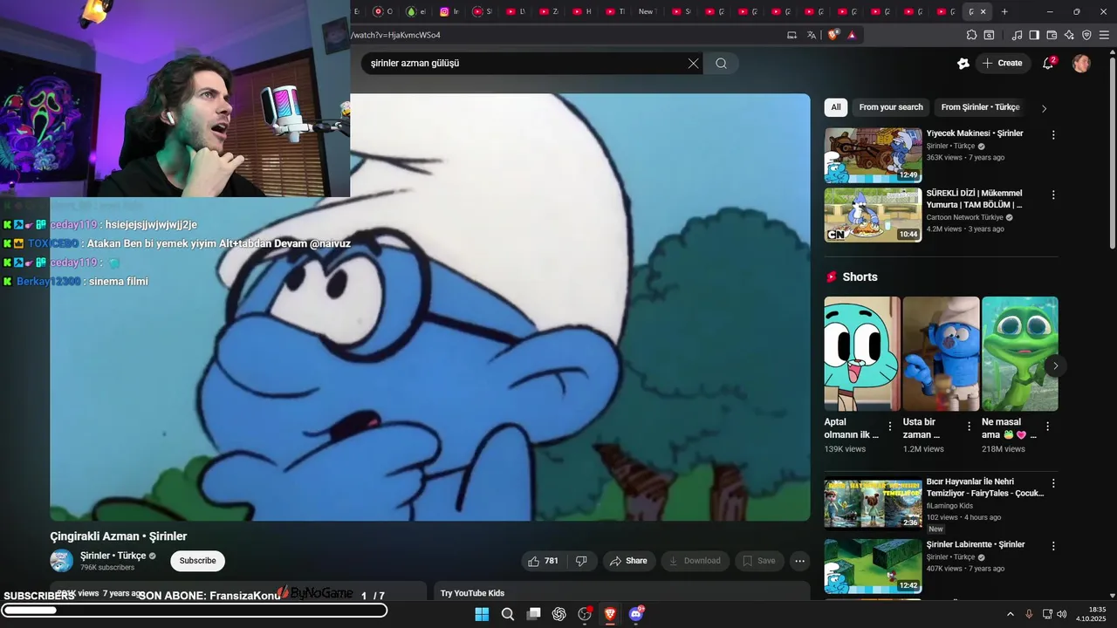Select the From Şirinler • Türkçe chip
The width and height of the screenshot is (1117, 628).
(x=979, y=107)
